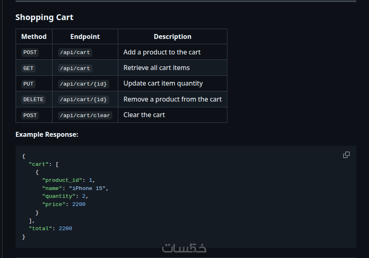Click the DELETE method badge
Image resolution: width=369 pixels, height=258 pixels.
33,100
